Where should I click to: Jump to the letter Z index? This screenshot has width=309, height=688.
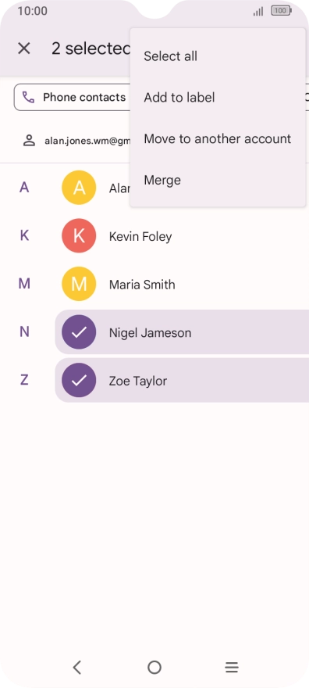(24, 379)
